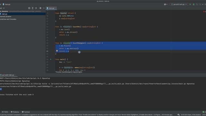Click the collapse all icon in Project panel
The image size is (206, 116).
pos(36,8)
